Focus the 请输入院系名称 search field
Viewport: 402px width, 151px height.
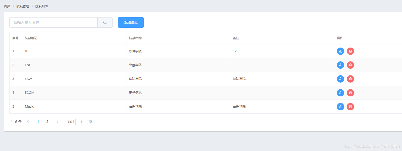coord(54,22)
